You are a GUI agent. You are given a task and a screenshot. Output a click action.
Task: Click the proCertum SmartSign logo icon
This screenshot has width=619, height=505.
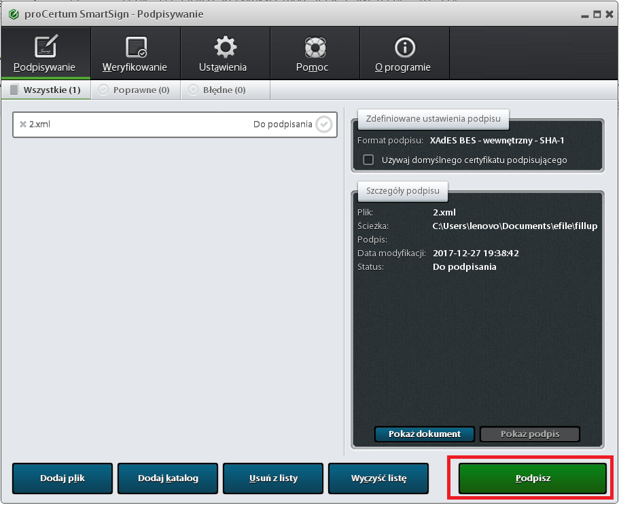(14, 14)
